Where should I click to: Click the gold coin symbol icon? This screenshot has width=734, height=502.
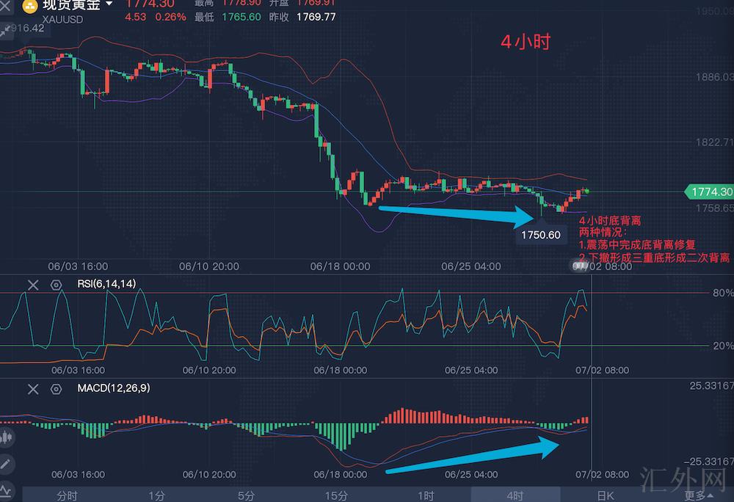pyautogui.click(x=30, y=6)
